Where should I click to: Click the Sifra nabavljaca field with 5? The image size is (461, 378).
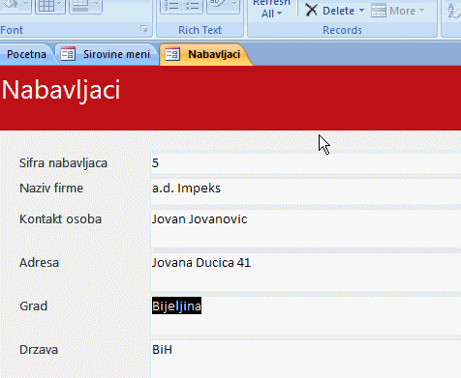(306, 163)
